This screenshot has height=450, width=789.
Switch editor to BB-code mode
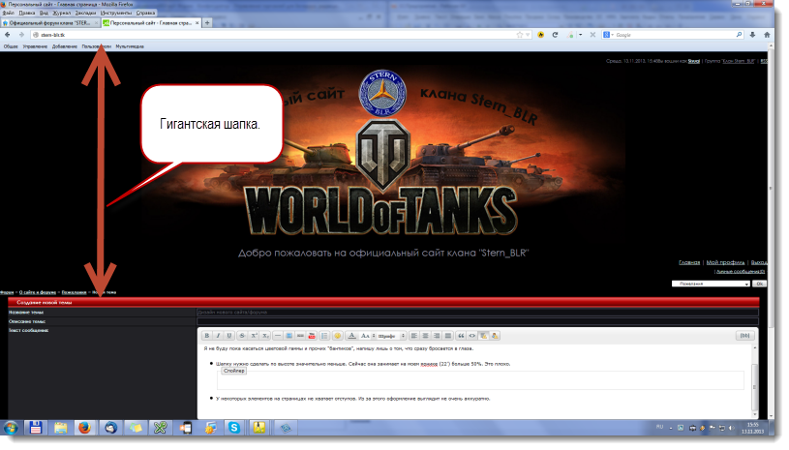tap(744, 336)
